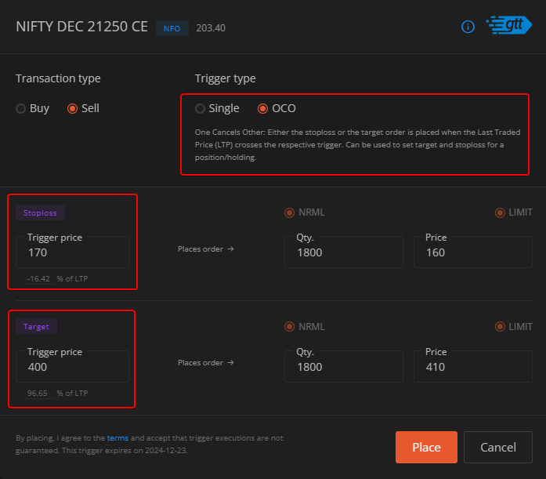Click the NIFTY DEC 21250 CE title

pyautogui.click(x=81, y=27)
